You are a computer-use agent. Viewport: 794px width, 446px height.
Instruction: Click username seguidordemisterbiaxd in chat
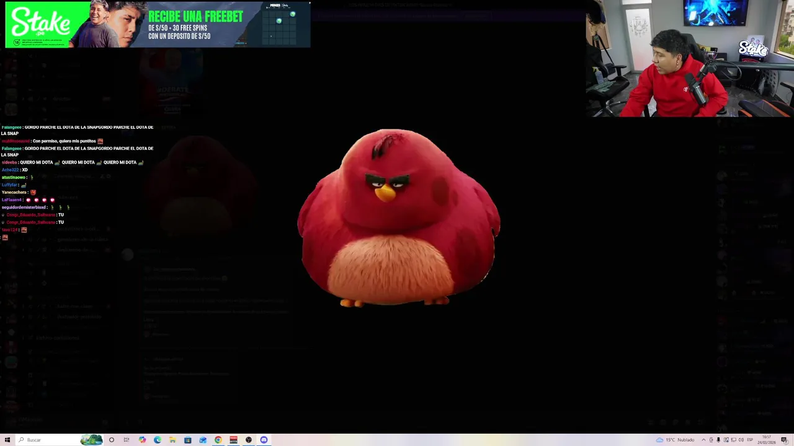[24, 207]
